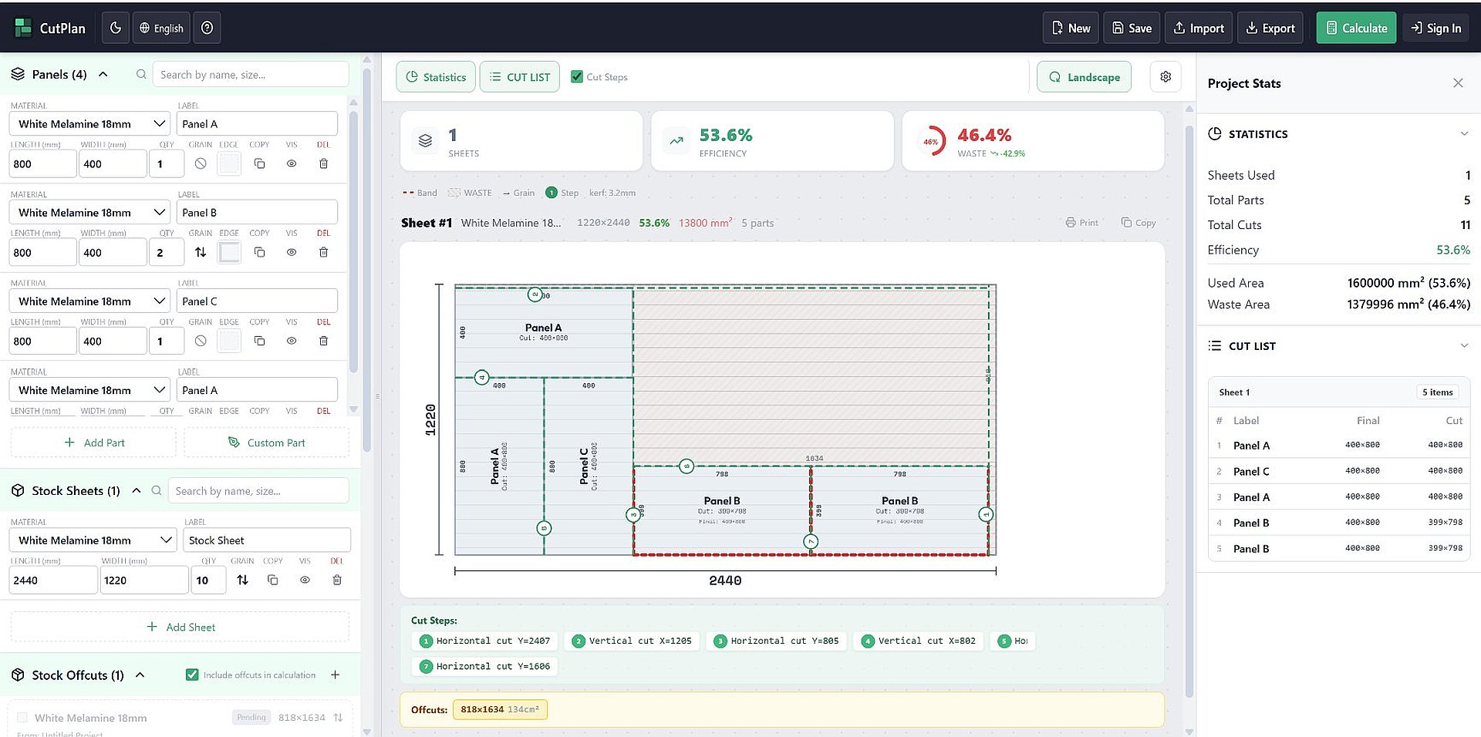Collapse the Panels (4) section
Screen dimensions: 1481x737
[103, 75]
